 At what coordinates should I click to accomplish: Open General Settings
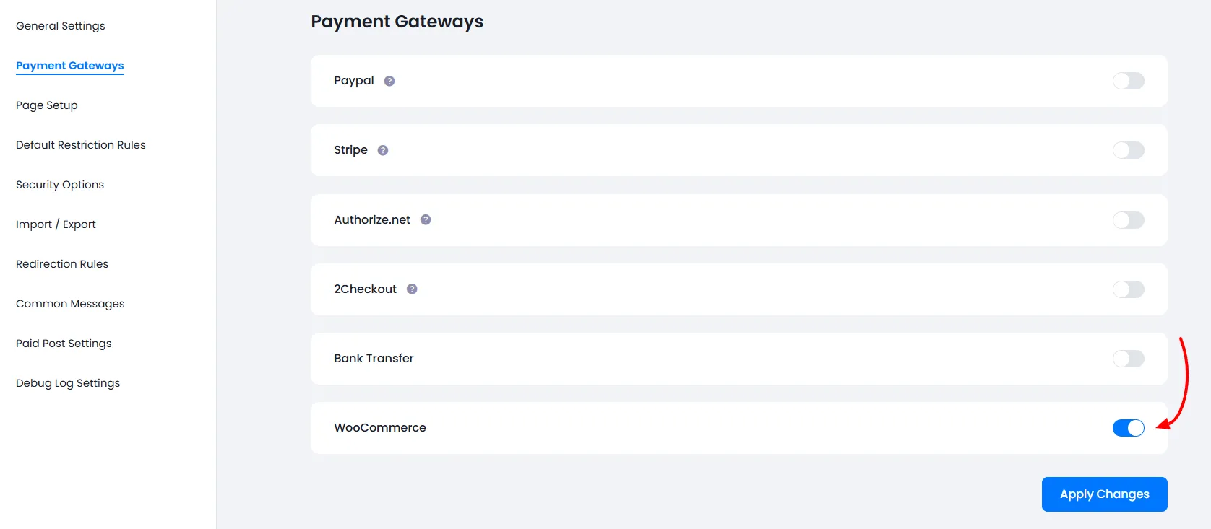[61, 25]
